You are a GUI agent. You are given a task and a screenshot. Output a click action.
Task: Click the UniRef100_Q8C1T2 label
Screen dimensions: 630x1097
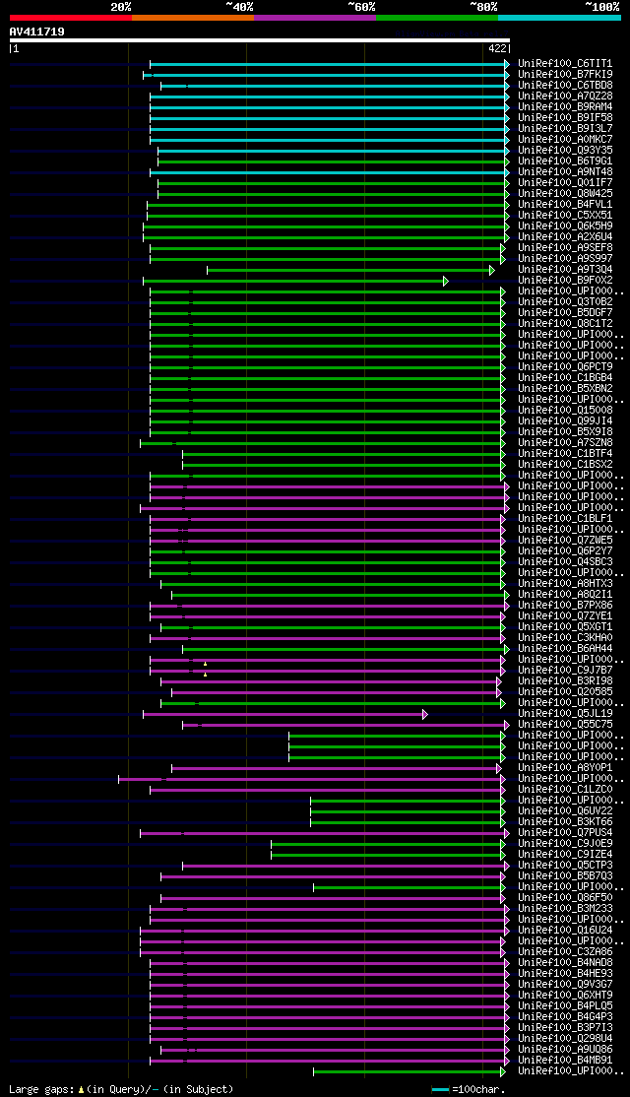(566, 324)
